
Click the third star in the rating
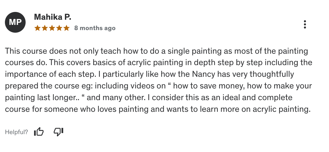52,28
